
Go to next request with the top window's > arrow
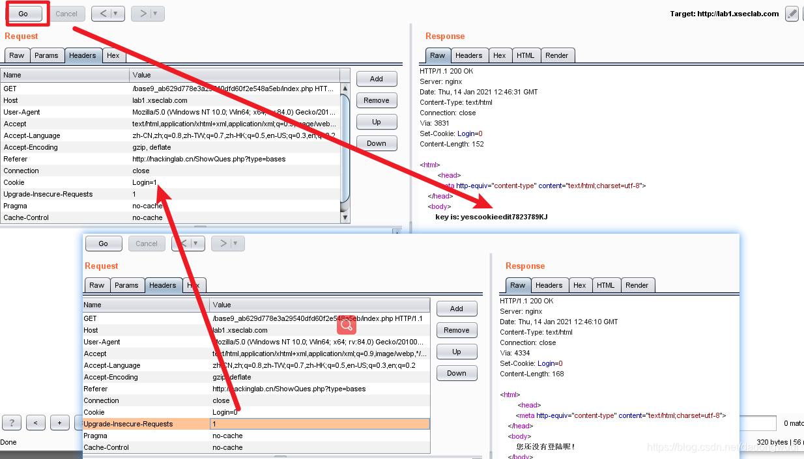coord(141,14)
